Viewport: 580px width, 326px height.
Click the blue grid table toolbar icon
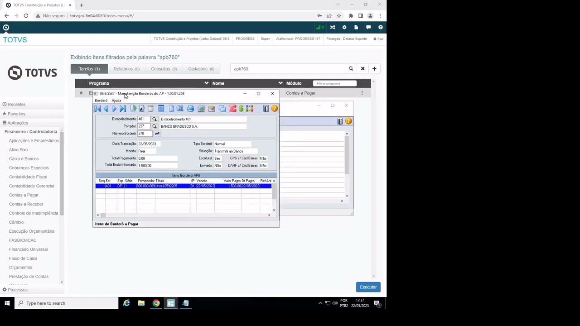coord(161,109)
